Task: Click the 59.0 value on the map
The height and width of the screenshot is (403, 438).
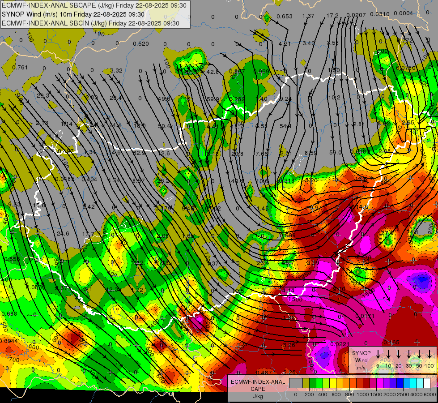Action: click(x=336, y=152)
